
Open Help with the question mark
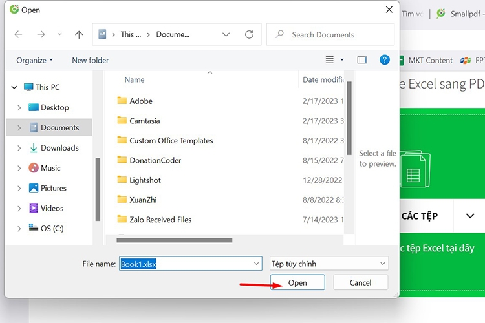[x=385, y=59]
